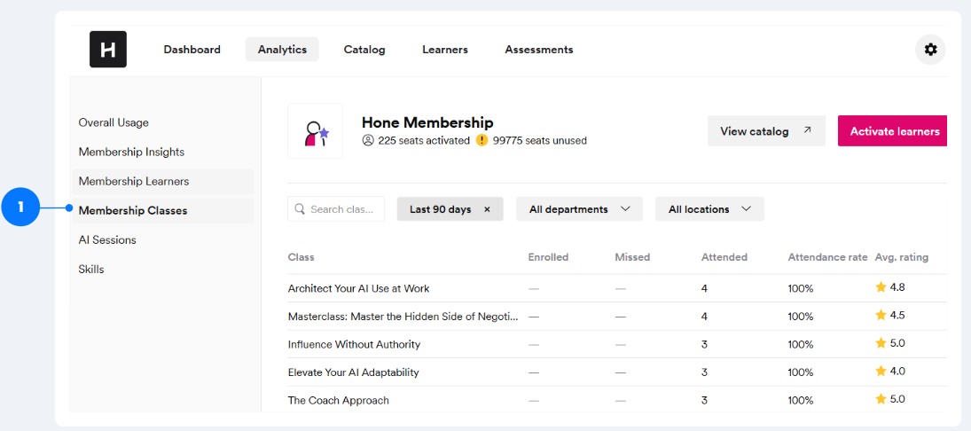971x431 pixels.
Task: Click the Hone Membership avatar icon
Action: [315, 131]
